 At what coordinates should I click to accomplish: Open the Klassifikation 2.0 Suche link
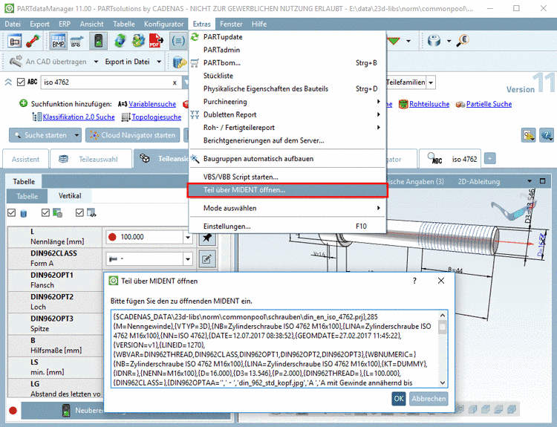click(x=79, y=117)
